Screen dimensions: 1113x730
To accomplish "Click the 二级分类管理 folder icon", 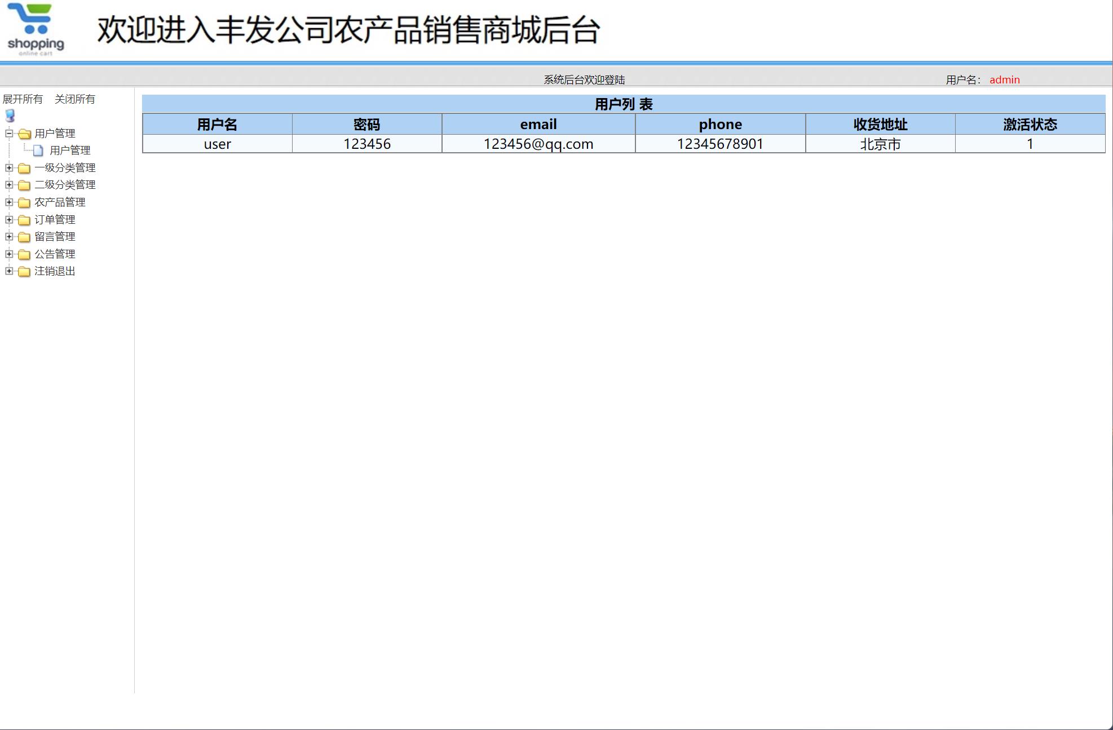I will [25, 185].
